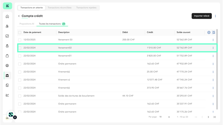Go back using arrow beside Compte crédit
Image resolution: width=223 pixels, height=125 pixels.
(19, 16)
